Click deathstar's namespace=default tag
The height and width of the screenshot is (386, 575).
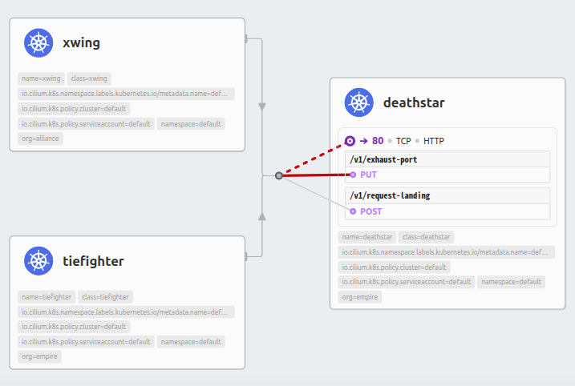(x=511, y=282)
